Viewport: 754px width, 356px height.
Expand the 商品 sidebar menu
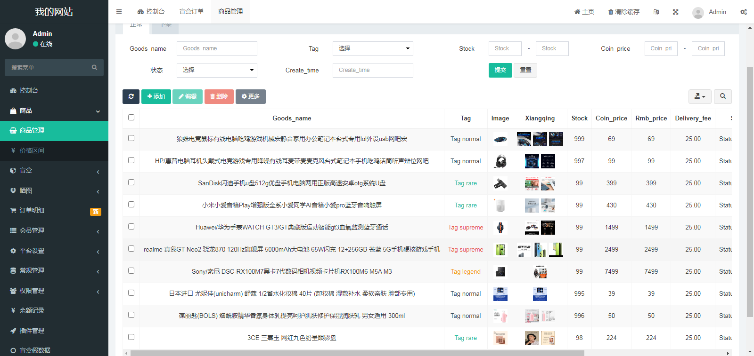[x=54, y=111]
